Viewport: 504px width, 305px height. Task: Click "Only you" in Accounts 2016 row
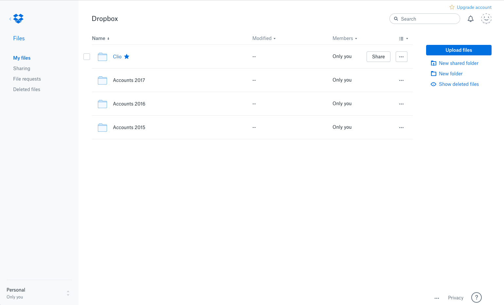[342, 104]
